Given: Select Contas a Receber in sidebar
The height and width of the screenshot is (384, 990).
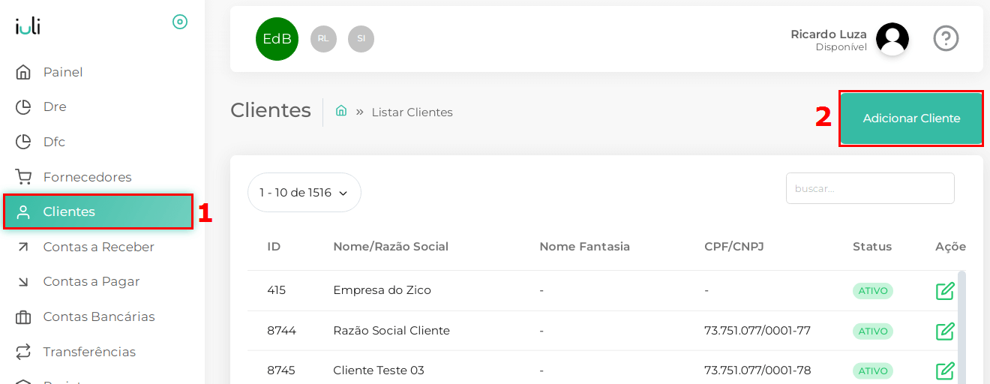Looking at the screenshot, I should pos(98,247).
